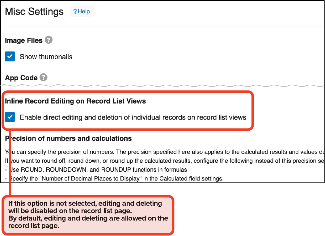Viewport: 325px width, 236px height.
Task: Click the question mark inside the Help button
Action: click(75, 12)
